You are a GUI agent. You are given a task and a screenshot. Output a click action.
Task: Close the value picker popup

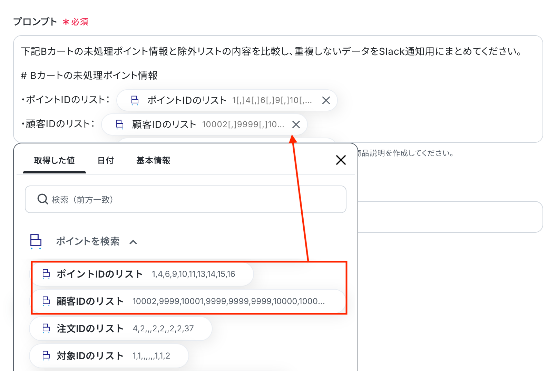coord(341,160)
